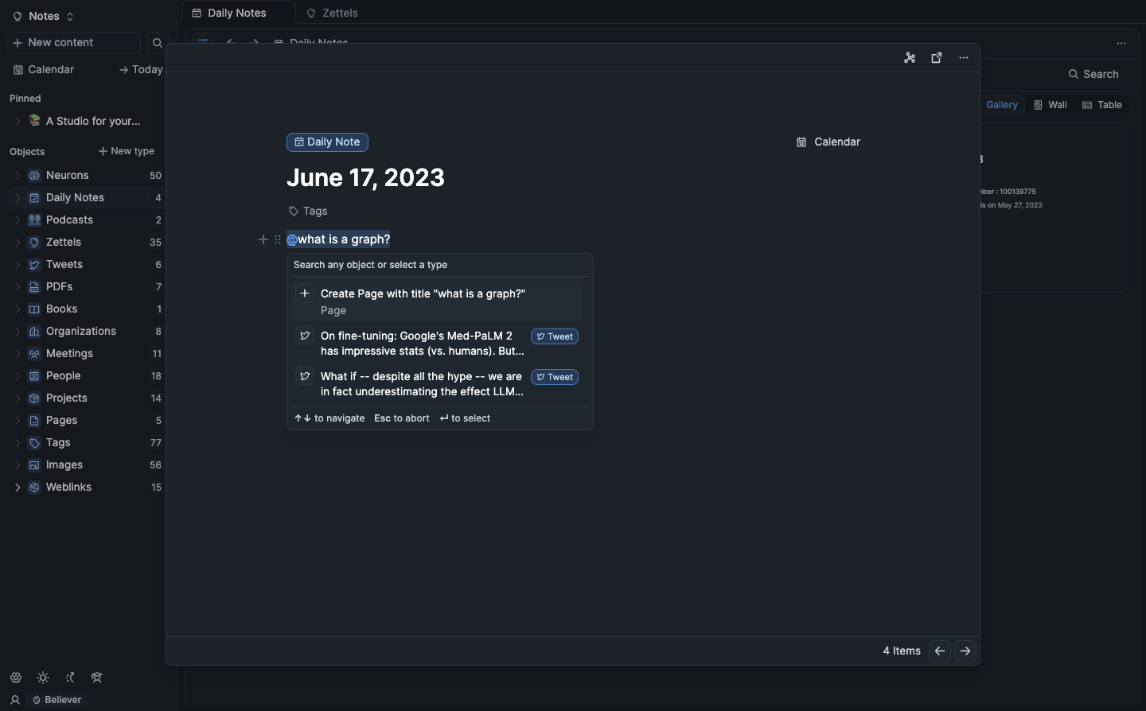The height and width of the screenshot is (711, 1146).
Task: Open the Notes workspace dropdown
Action: [44, 16]
